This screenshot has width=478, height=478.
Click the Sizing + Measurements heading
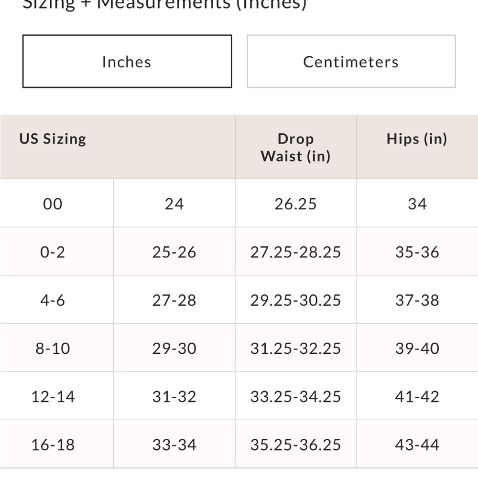[164, 5]
